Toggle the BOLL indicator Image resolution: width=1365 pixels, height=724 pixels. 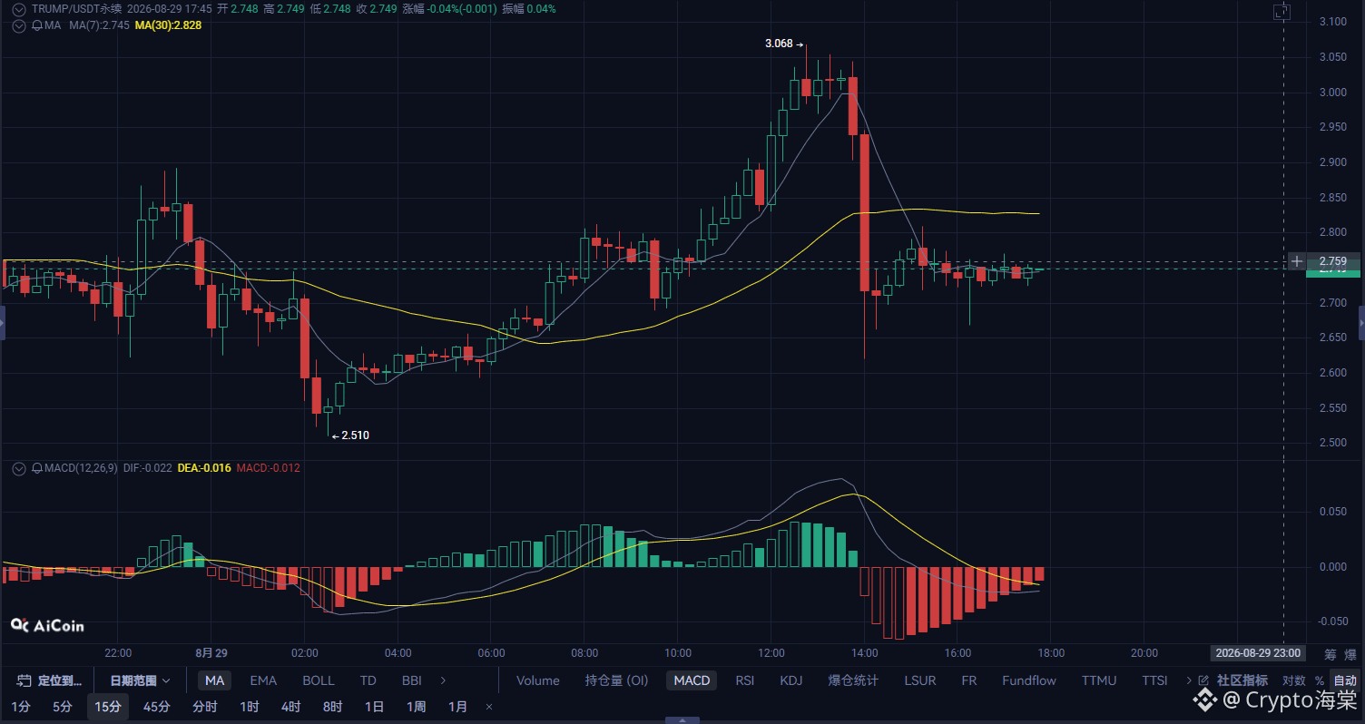click(x=319, y=680)
